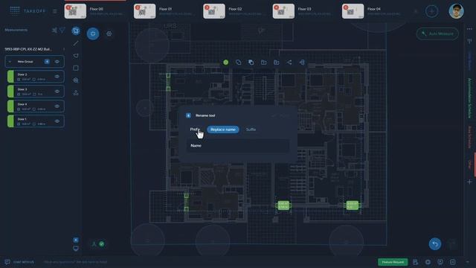Select the Door 4 measurement row
Viewport: 476px width, 268px height.
[36, 106]
